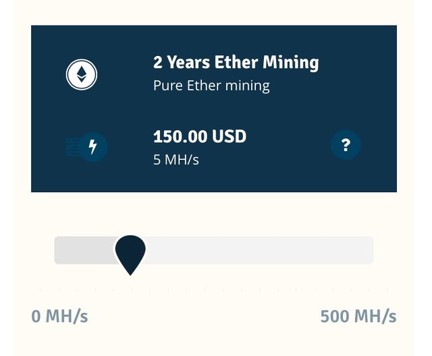
Task: Click the "5 MH/s" hash rate value
Action: pos(176,160)
